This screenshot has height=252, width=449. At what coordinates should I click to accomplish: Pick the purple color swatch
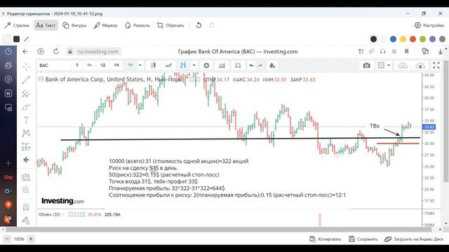[432, 39]
